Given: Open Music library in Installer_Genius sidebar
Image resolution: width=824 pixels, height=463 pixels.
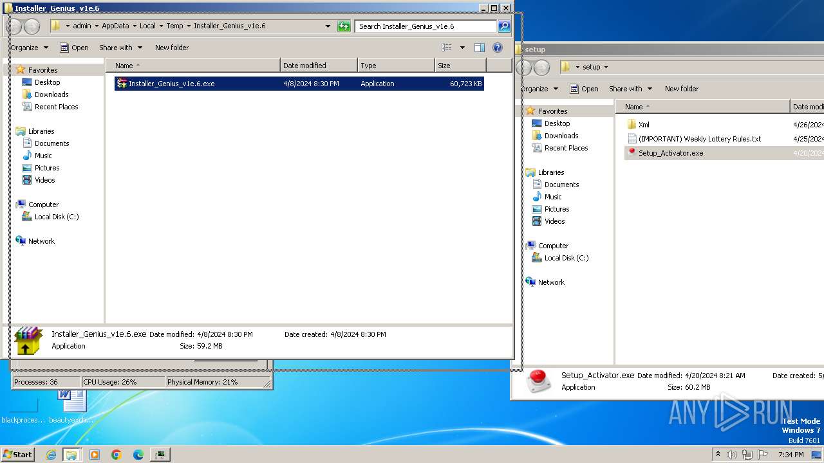Looking at the screenshot, I should [43, 156].
